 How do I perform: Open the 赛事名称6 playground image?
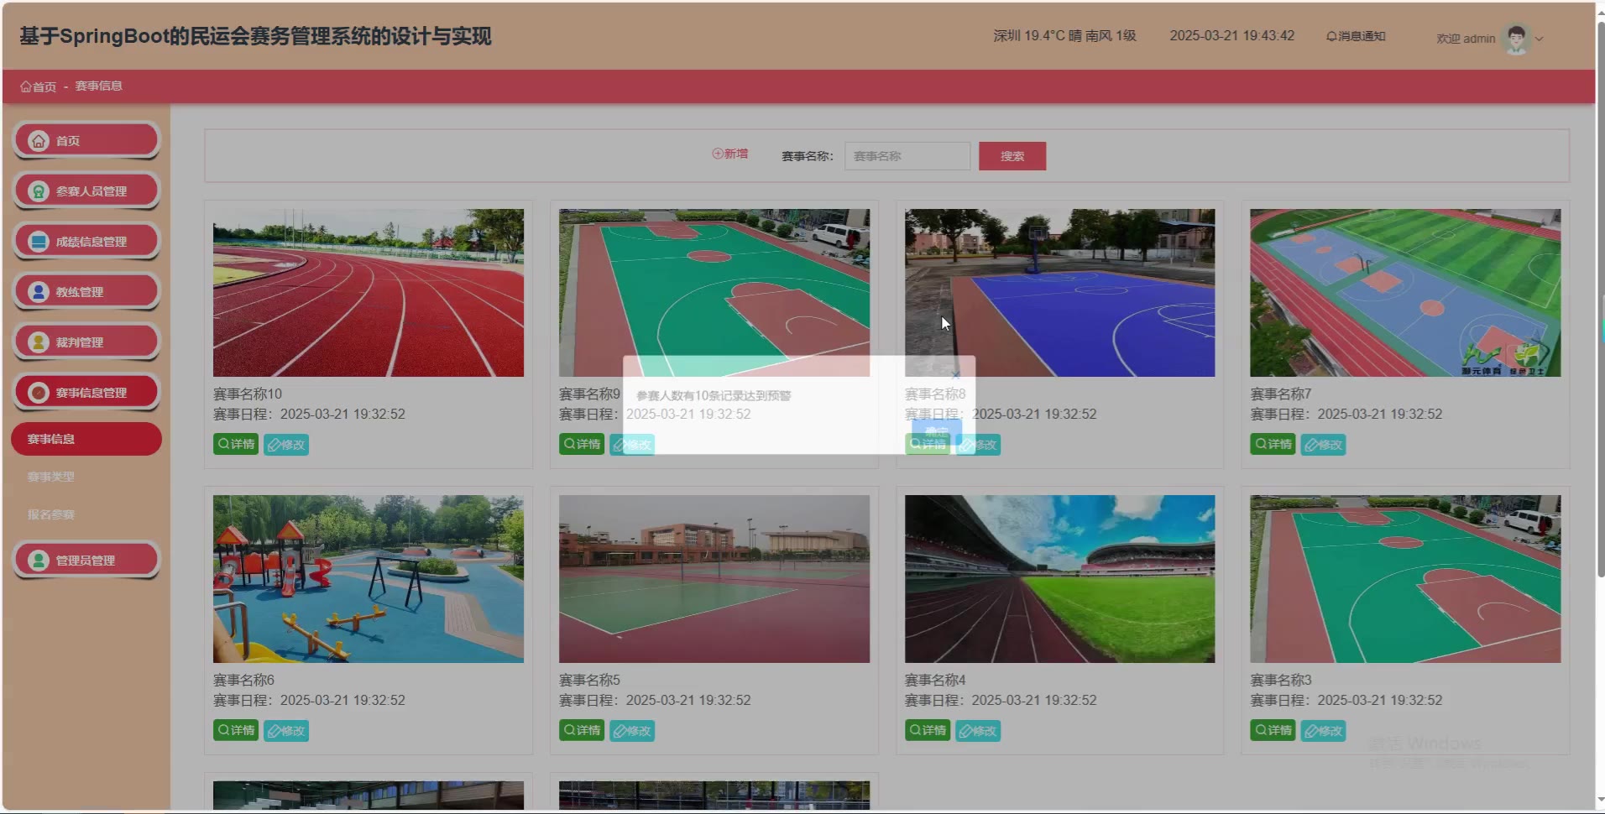pyautogui.click(x=369, y=579)
